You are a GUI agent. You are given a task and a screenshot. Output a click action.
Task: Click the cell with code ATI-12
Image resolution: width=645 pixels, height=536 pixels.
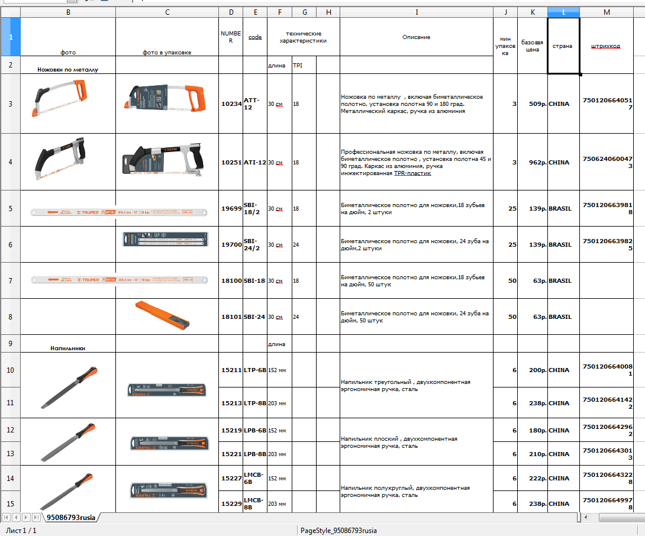255,162
